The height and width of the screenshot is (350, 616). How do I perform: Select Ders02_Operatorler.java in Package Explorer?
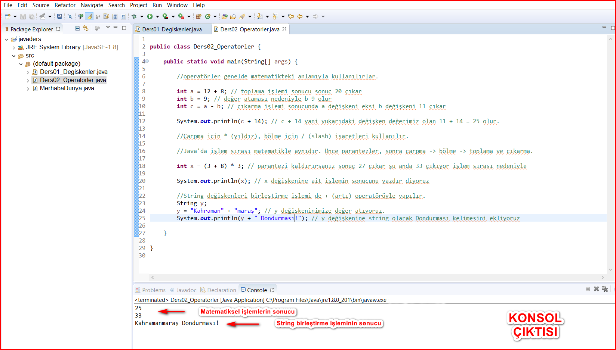tap(73, 80)
